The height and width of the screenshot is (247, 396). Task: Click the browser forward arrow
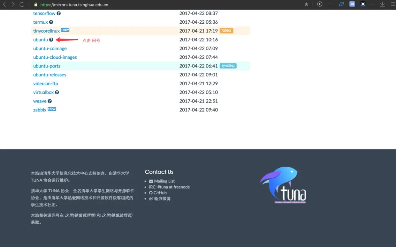[x=13, y=4]
